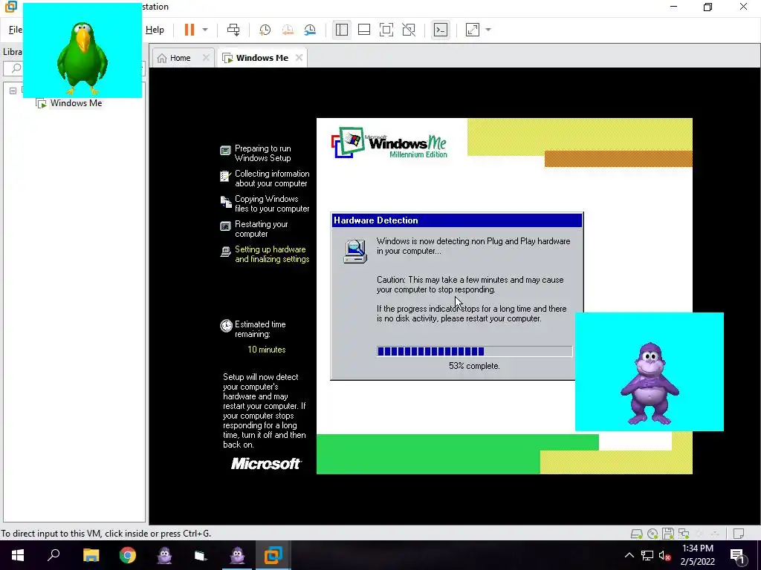Image resolution: width=761 pixels, height=570 pixels.
Task: Click the Hardware Detection progress bar
Action: click(474, 351)
